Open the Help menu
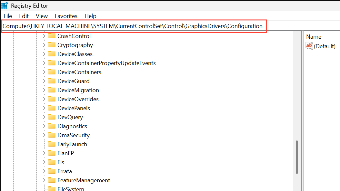Screen dimensions: 340x191 pyautogui.click(x=90, y=16)
